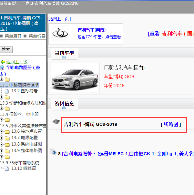The height and width of the screenshot is (195, 194).
Task: Open 13.10 缩略语 page
Action: click(24, 168)
